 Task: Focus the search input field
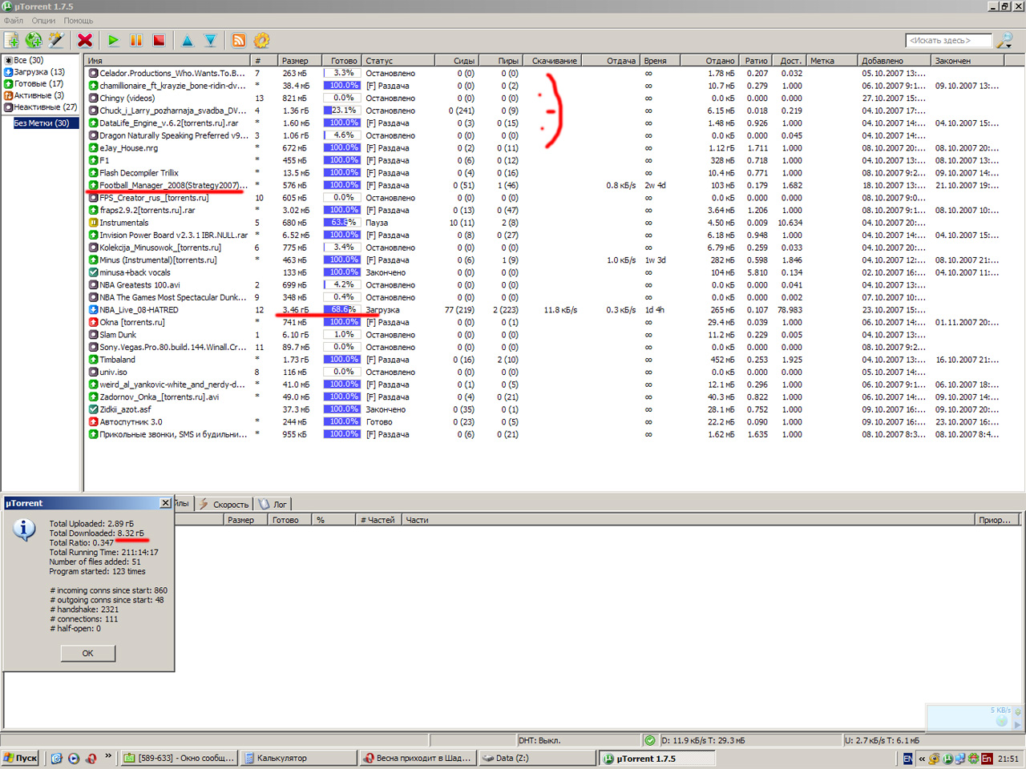pos(948,40)
